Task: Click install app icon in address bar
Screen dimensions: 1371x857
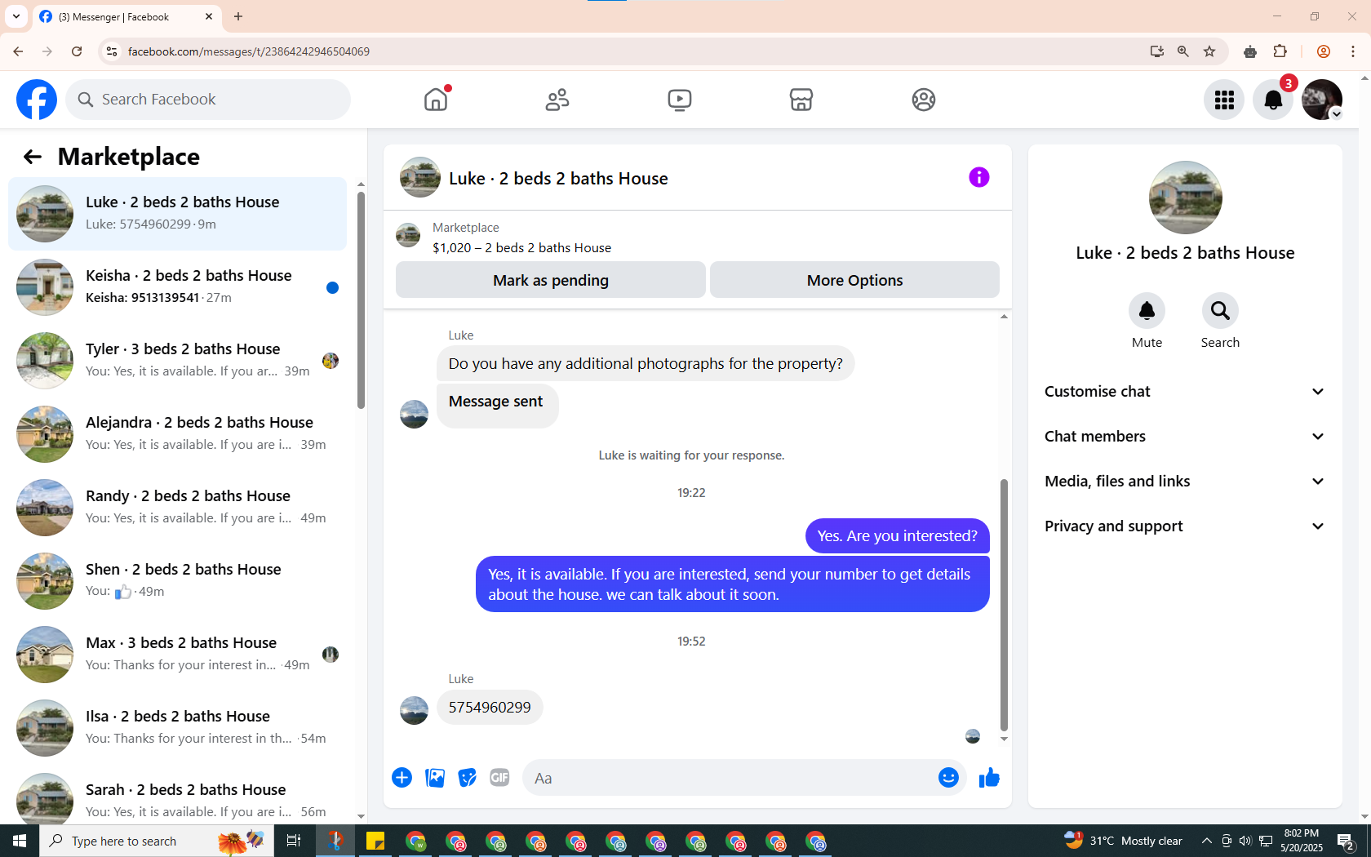Action: [x=1156, y=51]
